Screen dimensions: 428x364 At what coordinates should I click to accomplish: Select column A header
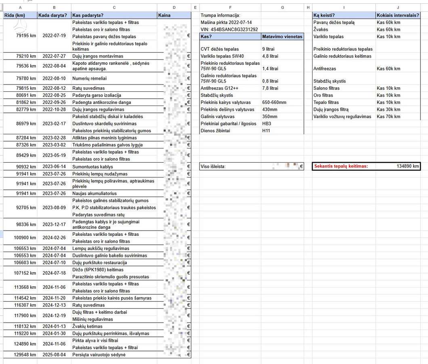[x=20, y=7]
